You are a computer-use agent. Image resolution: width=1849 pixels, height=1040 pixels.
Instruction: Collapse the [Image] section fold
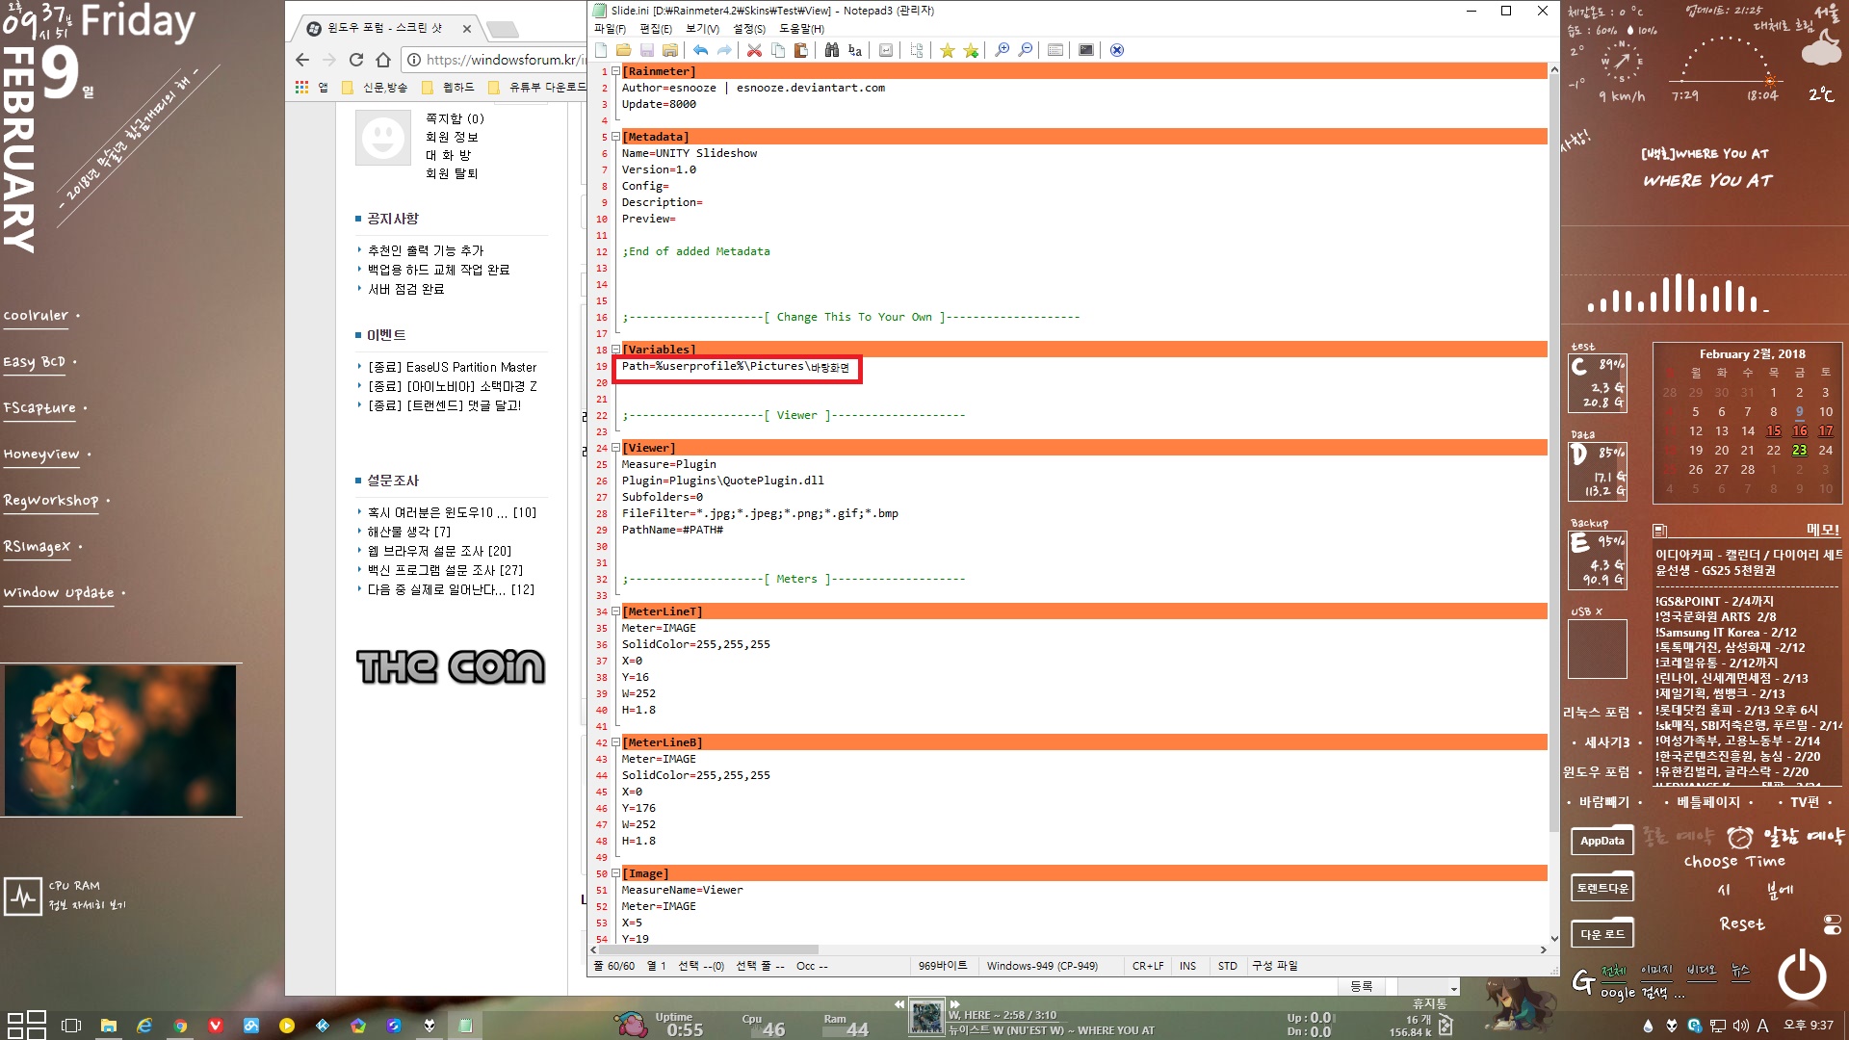tap(615, 873)
